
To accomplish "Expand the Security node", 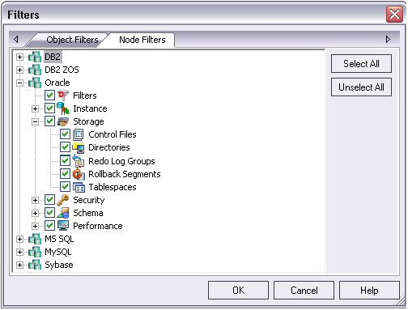I will click(x=35, y=200).
